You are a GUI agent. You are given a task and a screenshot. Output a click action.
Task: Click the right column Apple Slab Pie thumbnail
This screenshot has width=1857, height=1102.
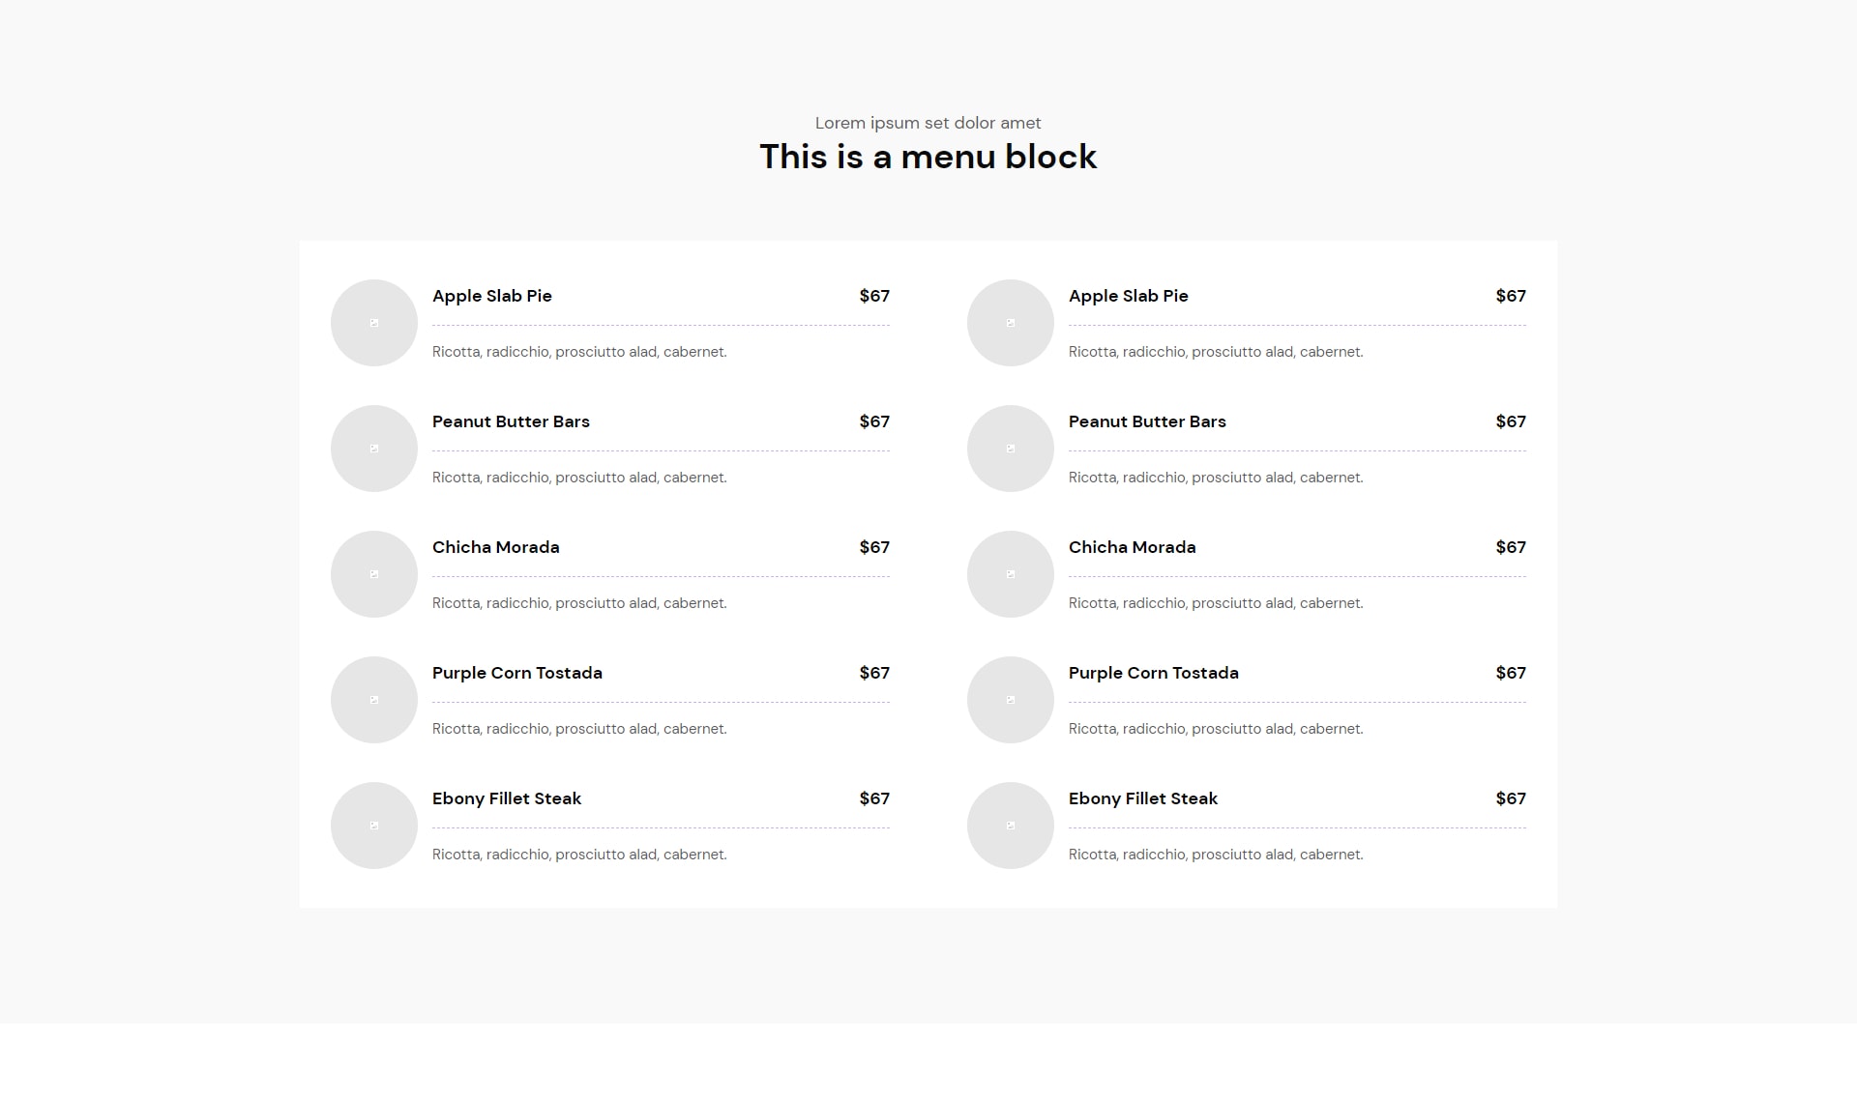(x=1011, y=323)
